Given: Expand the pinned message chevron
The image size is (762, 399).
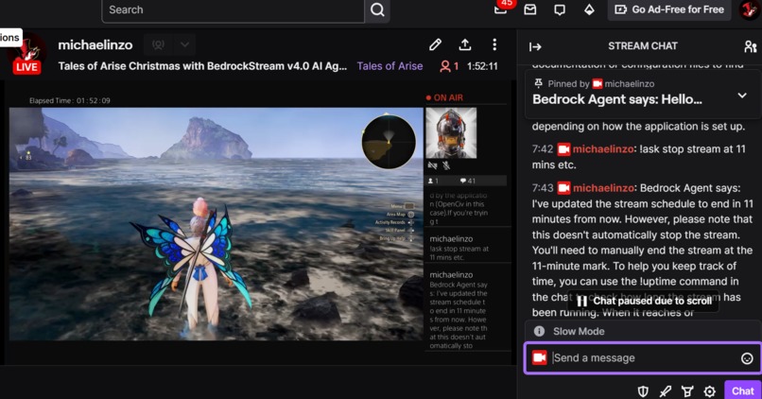Looking at the screenshot, I should tap(742, 95).
